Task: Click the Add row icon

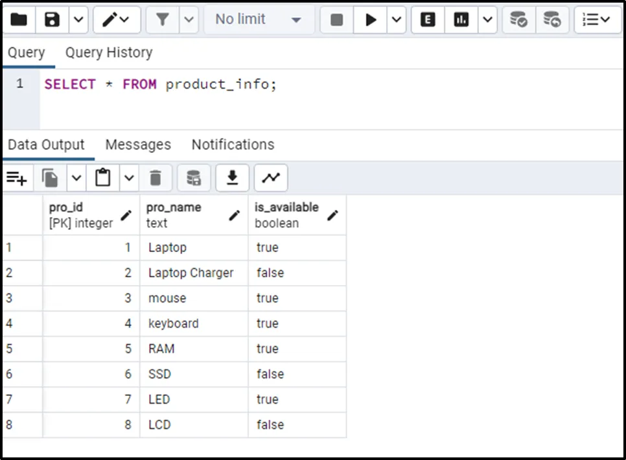Action: [x=17, y=178]
